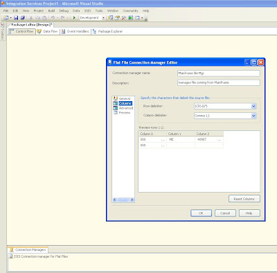Viewport: 277px width, 273px height.
Task: Open the SSIS menu
Action: 87,10
